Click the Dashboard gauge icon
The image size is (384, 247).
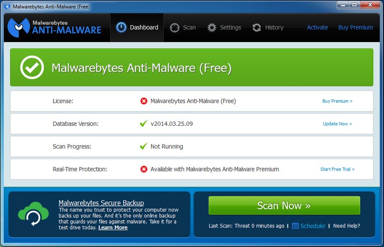[121, 28]
